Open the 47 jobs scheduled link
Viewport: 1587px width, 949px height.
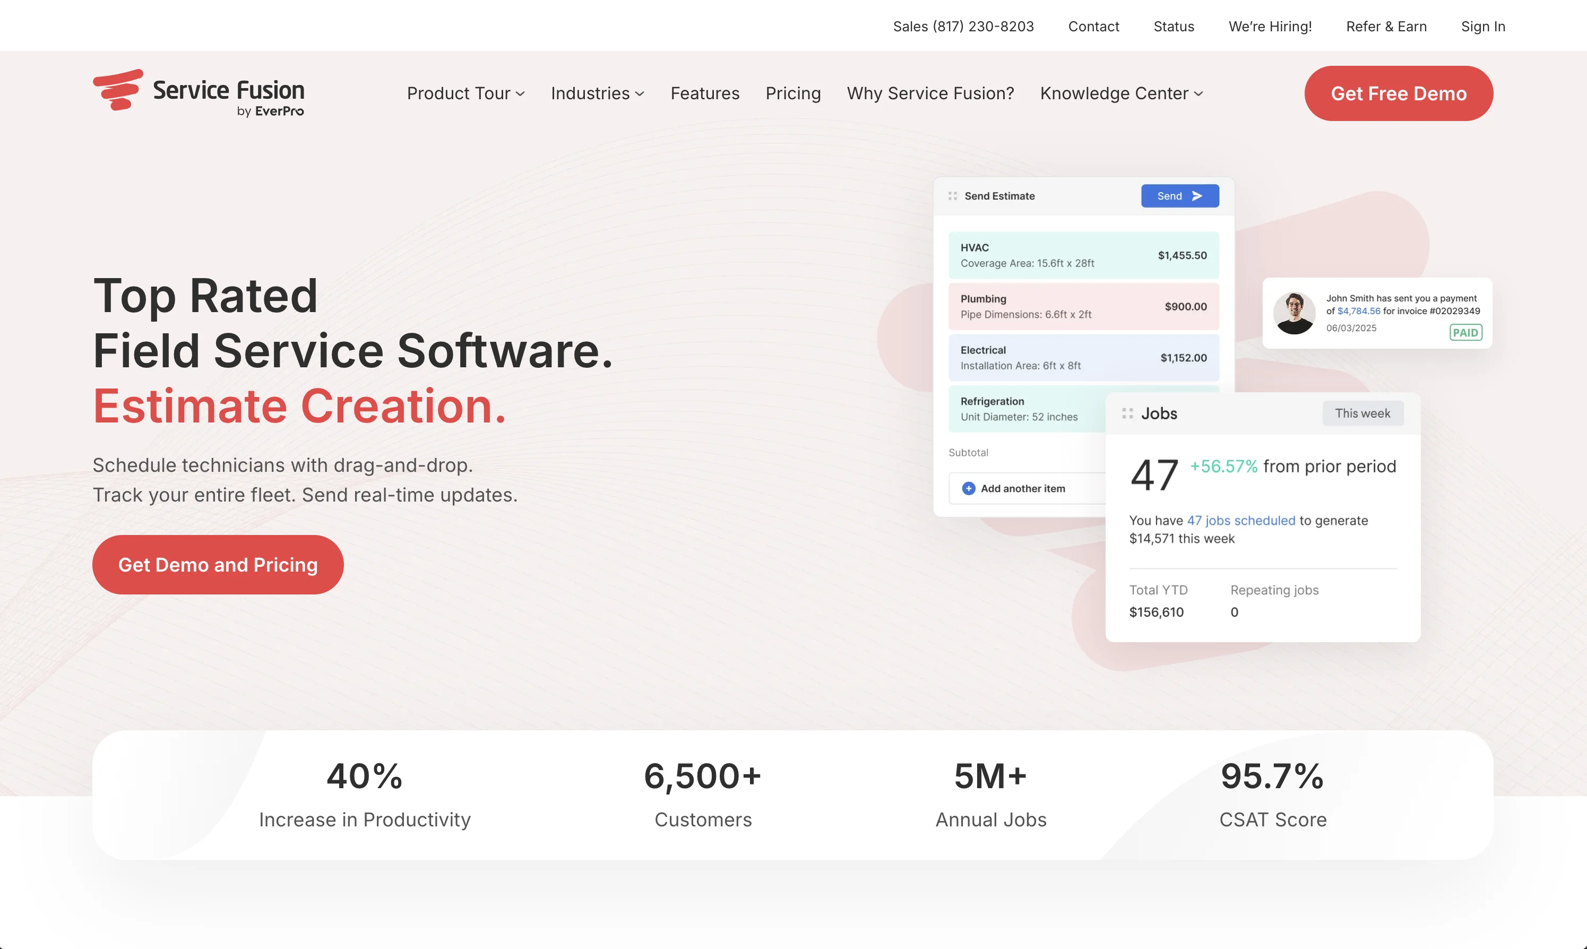pyautogui.click(x=1241, y=521)
